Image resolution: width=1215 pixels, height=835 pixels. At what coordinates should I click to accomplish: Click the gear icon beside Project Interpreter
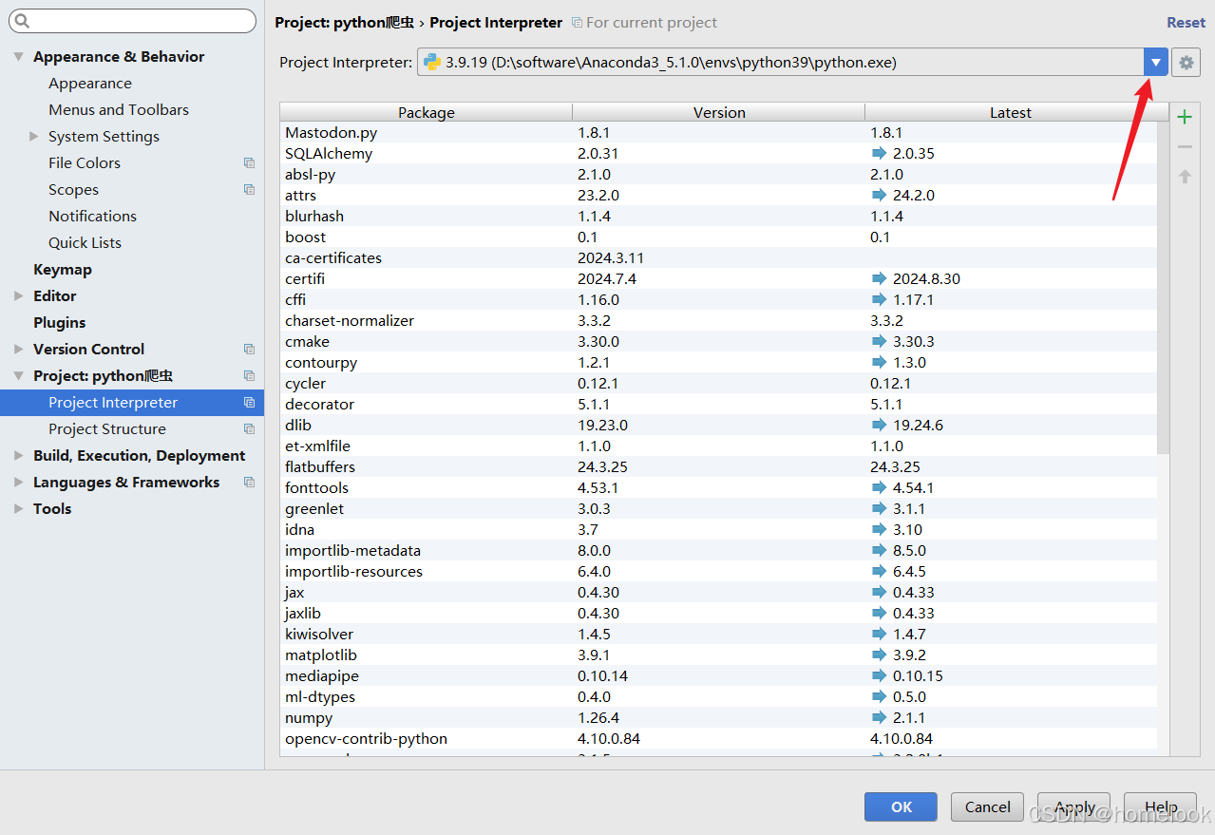1186,63
